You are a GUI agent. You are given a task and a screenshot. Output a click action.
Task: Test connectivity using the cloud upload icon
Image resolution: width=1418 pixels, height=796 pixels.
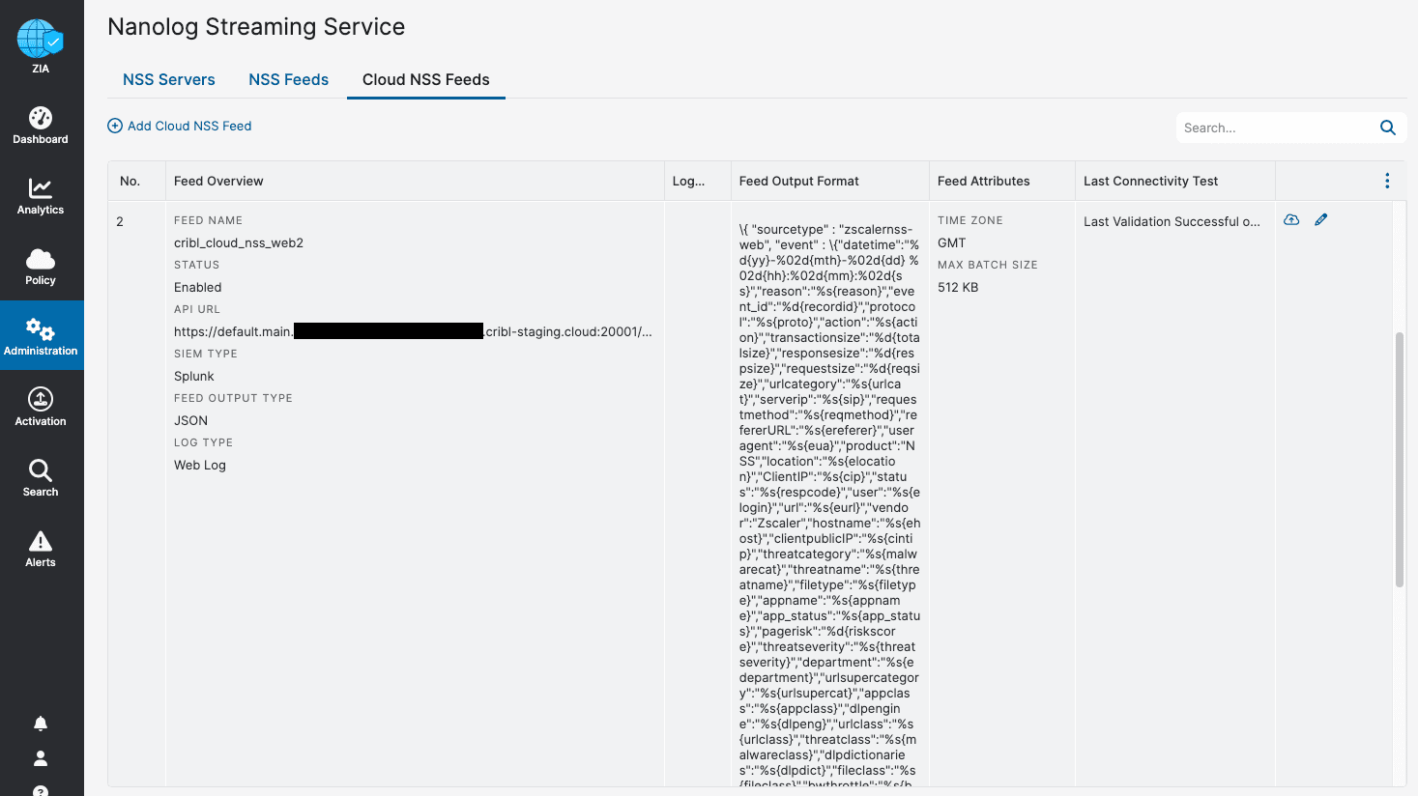[x=1291, y=220]
